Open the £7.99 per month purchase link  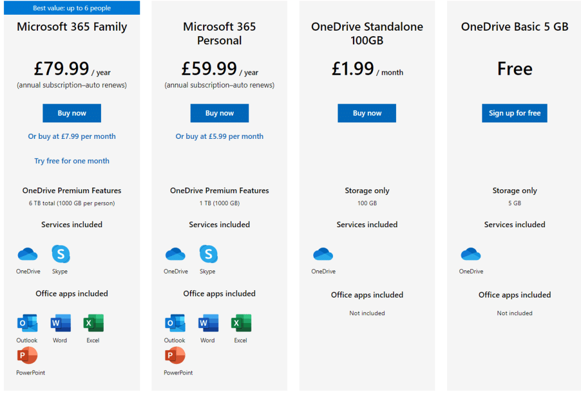click(71, 136)
